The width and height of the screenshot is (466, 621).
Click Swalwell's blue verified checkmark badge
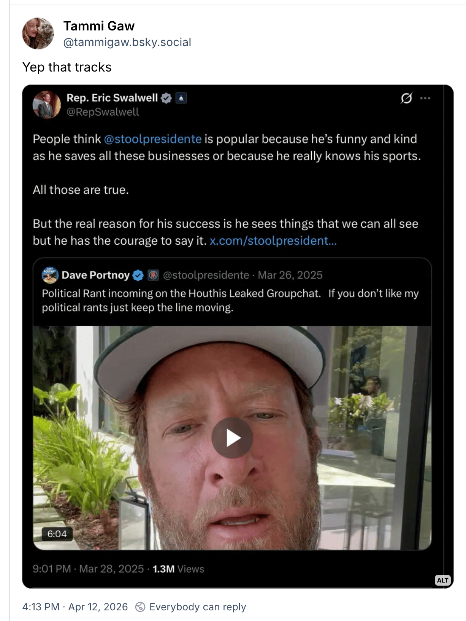pyautogui.click(x=166, y=98)
